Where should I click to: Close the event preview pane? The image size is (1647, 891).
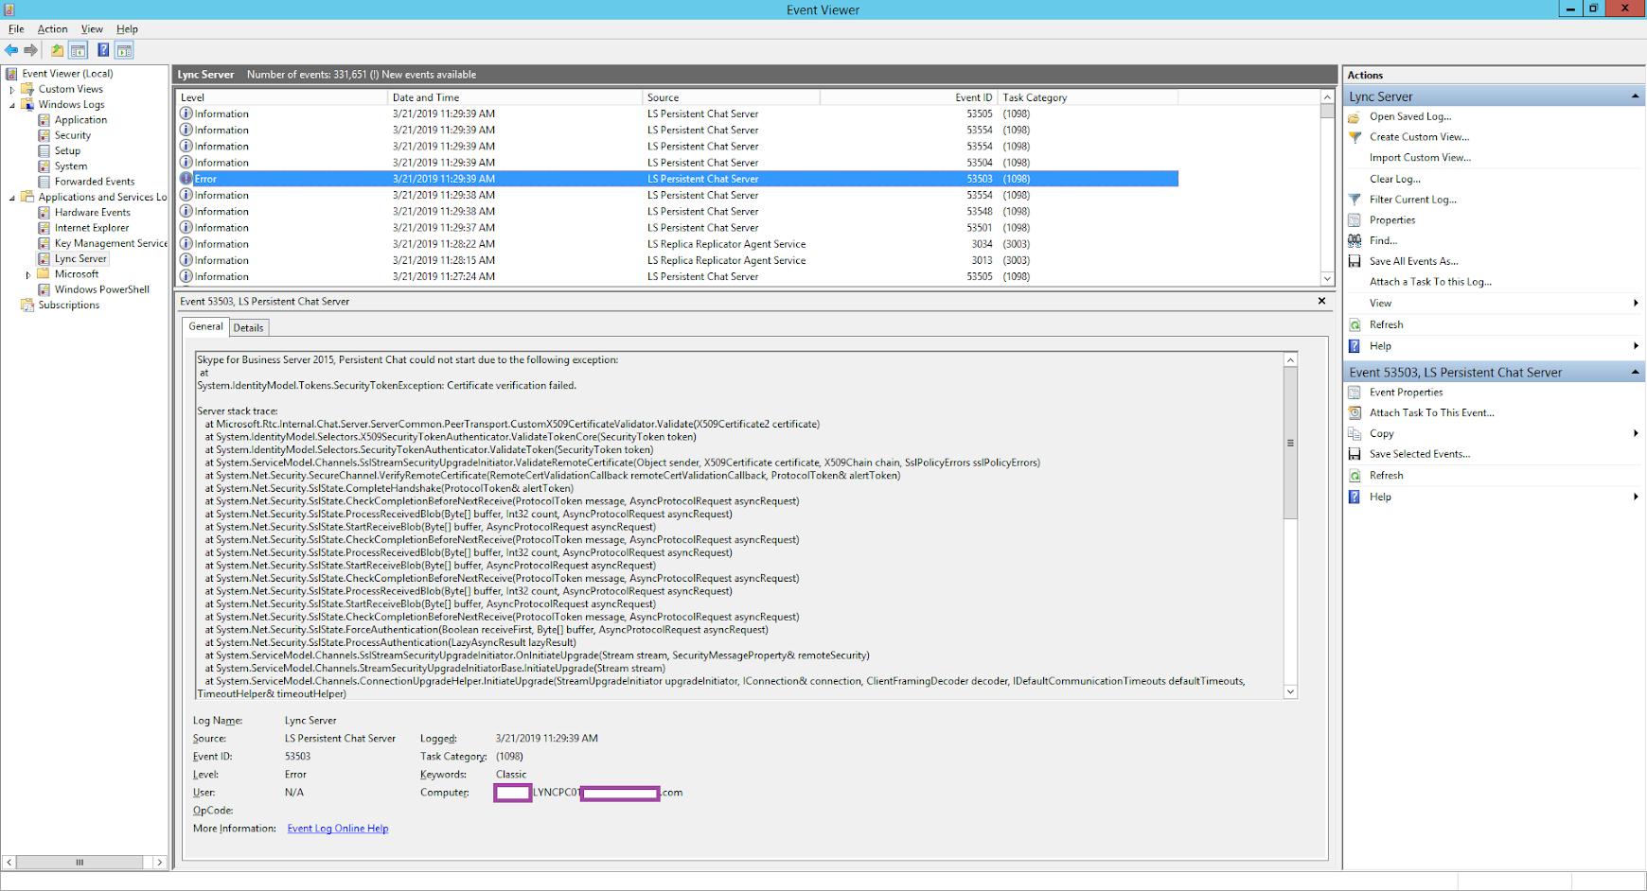pos(1321,301)
